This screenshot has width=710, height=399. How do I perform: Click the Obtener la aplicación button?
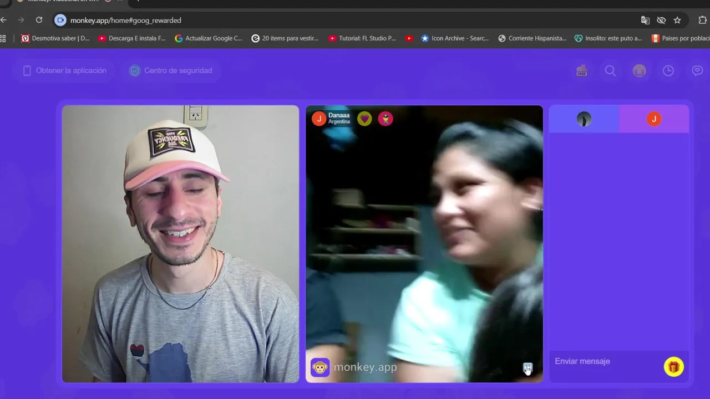[64, 70]
